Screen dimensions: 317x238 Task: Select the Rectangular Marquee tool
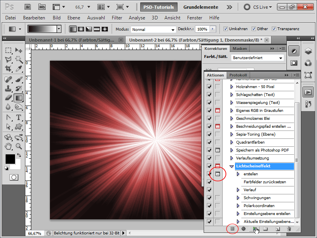8,50
